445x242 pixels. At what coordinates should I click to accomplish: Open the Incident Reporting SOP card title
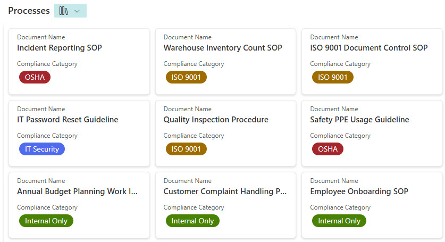(x=60, y=48)
